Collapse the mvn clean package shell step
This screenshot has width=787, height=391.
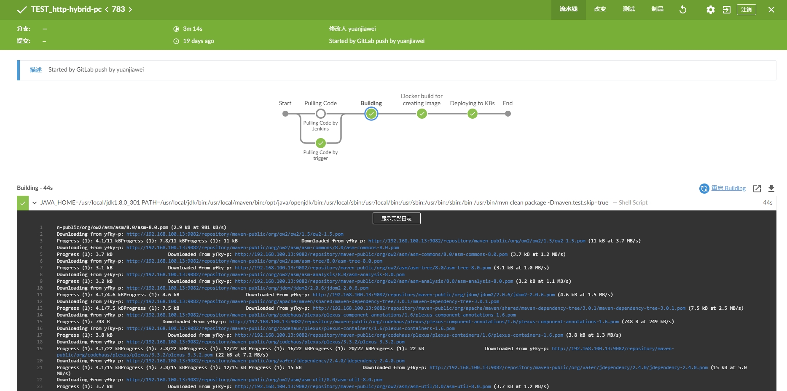click(35, 203)
